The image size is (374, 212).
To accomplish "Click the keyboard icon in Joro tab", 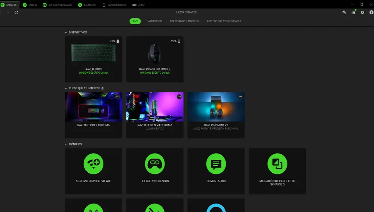I will 135,5.
